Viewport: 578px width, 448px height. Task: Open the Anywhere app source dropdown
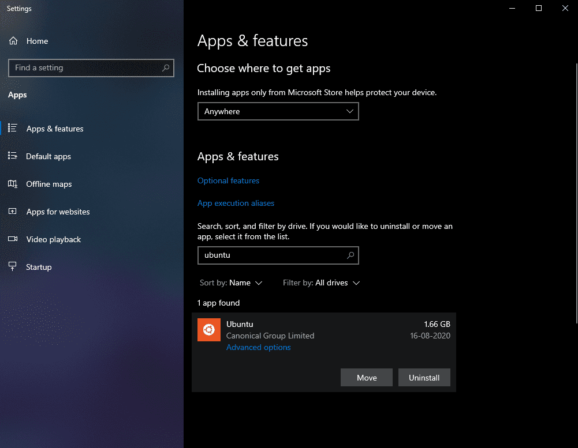point(278,111)
